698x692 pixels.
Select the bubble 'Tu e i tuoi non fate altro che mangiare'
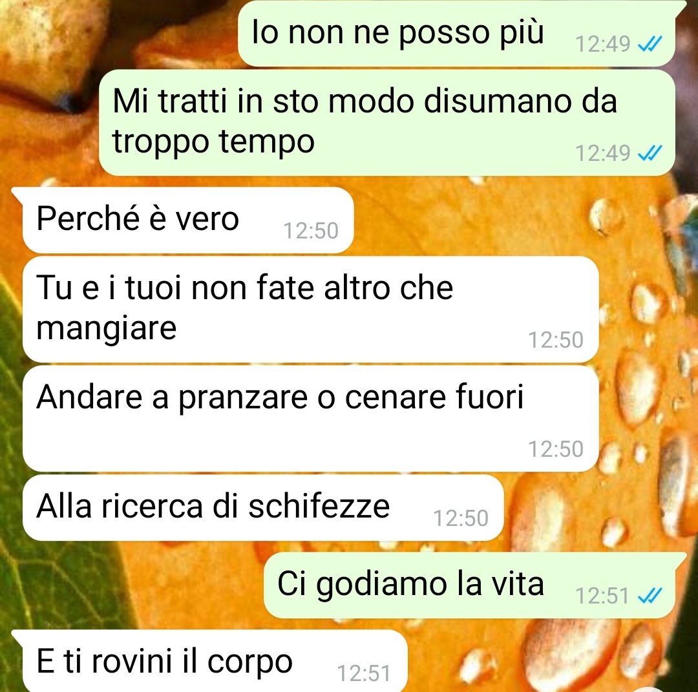pyautogui.click(x=310, y=309)
